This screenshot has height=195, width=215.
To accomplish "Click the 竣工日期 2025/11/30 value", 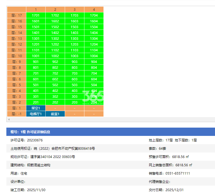I will (36, 190).
